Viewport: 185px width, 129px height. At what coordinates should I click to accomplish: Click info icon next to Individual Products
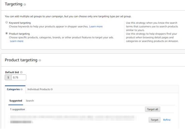coord(52,89)
